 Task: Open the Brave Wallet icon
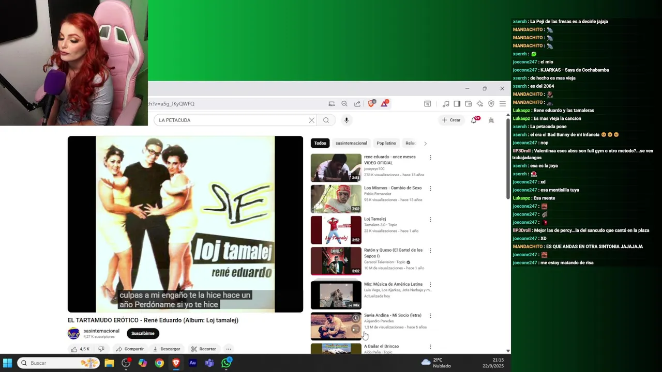coord(469,104)
